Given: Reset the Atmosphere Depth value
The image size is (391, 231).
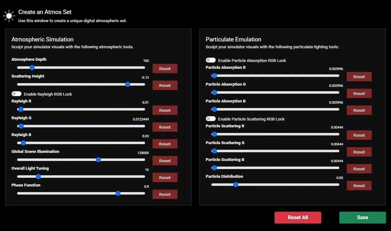Looking at the screenshot, I should click(165, 68).
